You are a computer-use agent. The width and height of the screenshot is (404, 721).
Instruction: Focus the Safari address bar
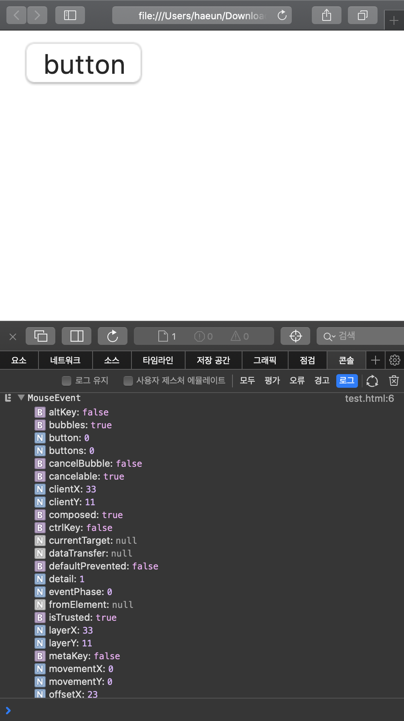coord(202,15)
